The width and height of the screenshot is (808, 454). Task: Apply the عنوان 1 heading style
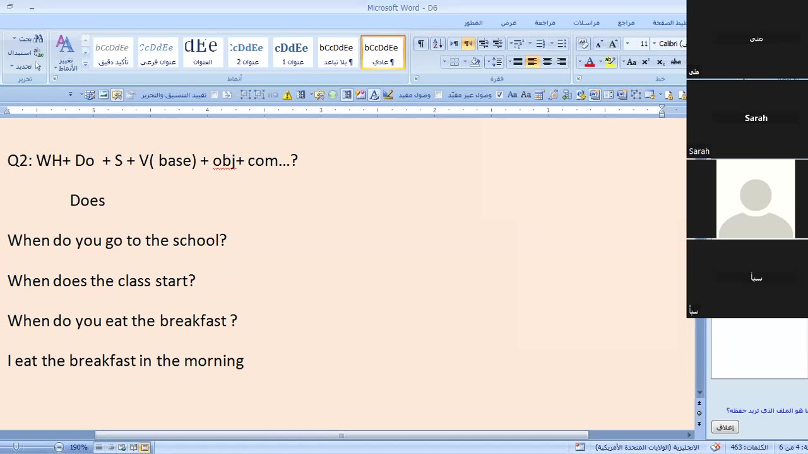[x=292, y=52]
